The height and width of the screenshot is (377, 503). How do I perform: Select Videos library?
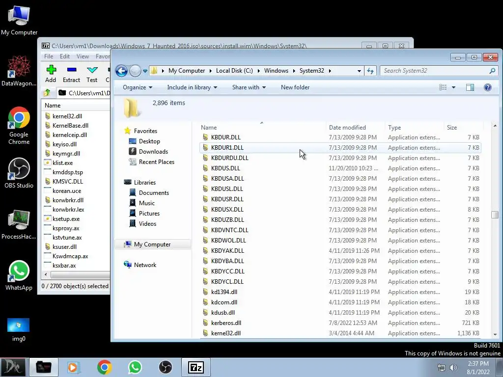(x=147, y=223)
